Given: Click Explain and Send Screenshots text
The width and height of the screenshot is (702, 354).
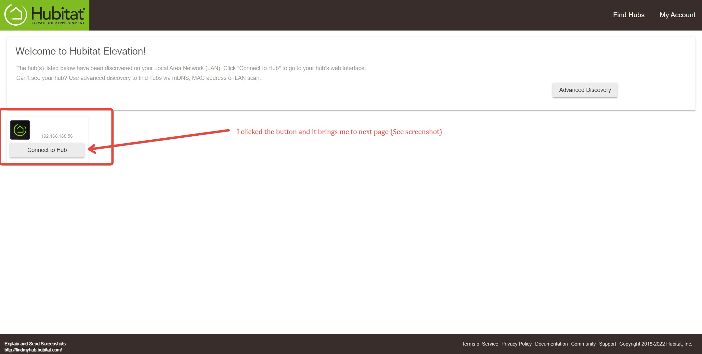Looking at the screenshot, I should click(35, 344).
